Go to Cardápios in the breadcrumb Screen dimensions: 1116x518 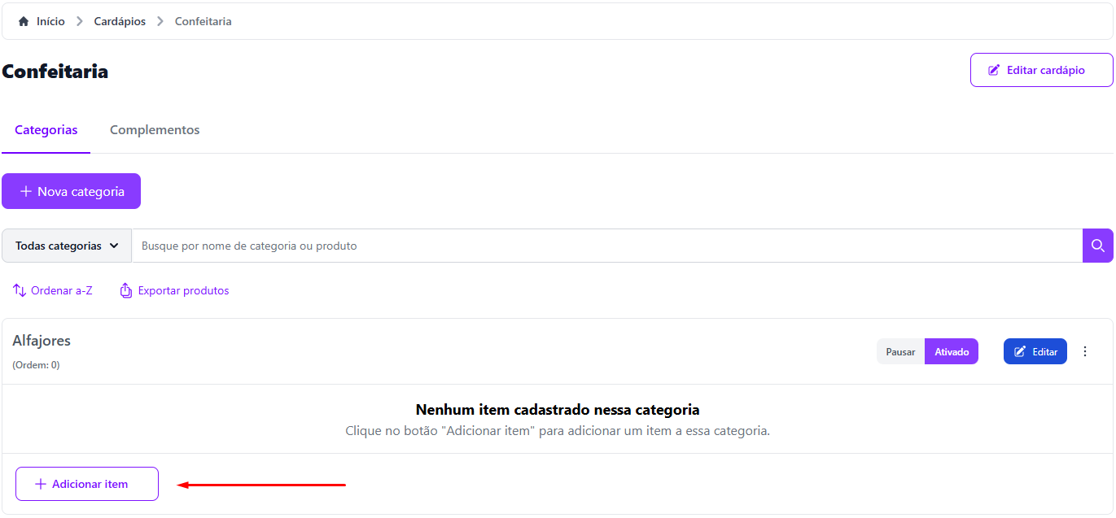120,22
